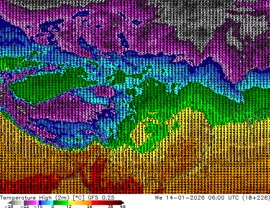Click the 0 legend value

(x=53, y=206)
